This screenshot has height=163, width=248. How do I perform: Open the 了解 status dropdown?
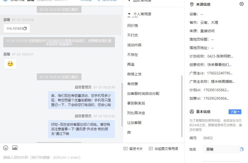[x=235, y=112]
